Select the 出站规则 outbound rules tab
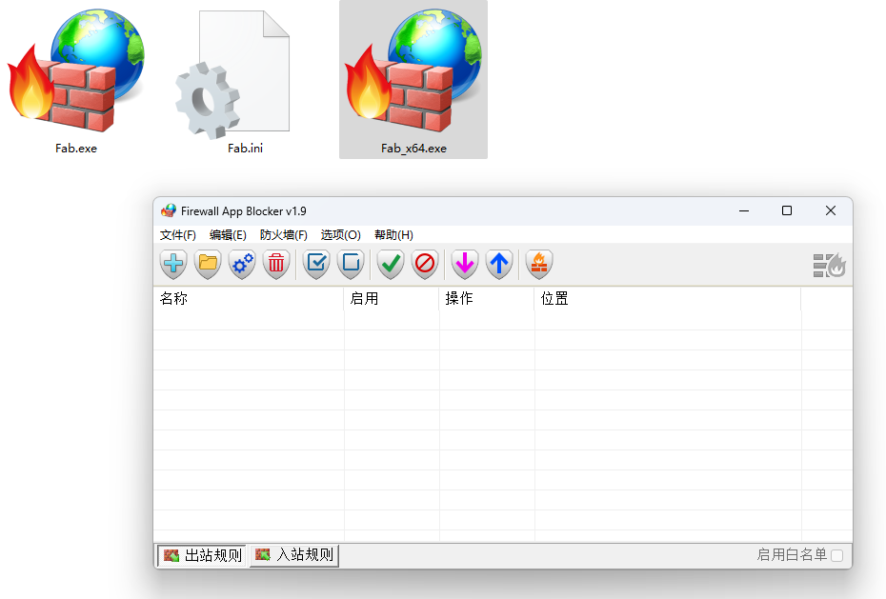Image resolution: width=886 pixels, height=599 pixels. (x=200, y=555)
